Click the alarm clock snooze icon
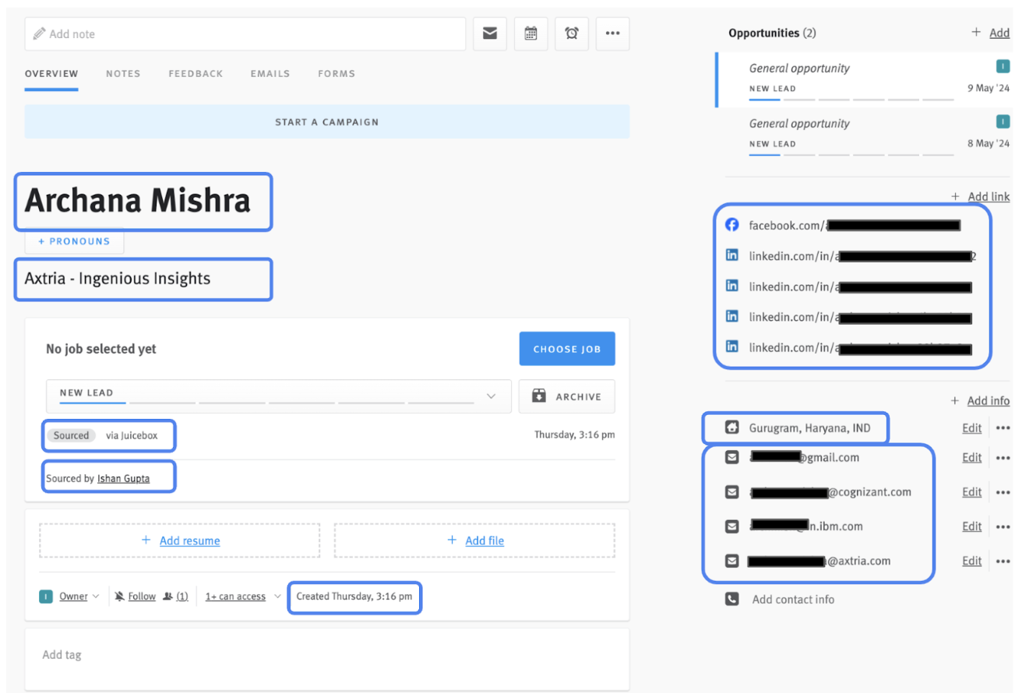Viewport: 1022px width, 693px height. click(x=572, y=33)
